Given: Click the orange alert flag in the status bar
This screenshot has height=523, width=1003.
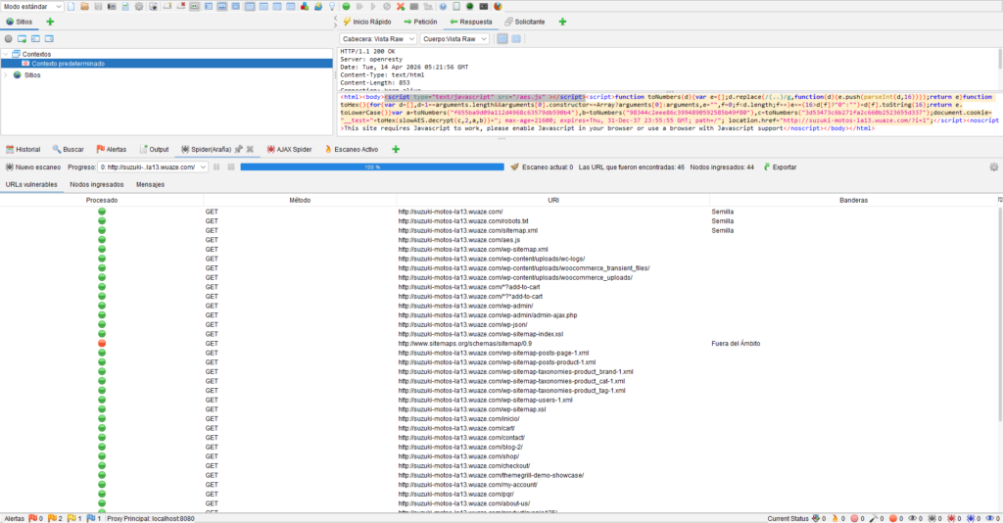Looking at the screenshot, I should [x=52, y=518].
